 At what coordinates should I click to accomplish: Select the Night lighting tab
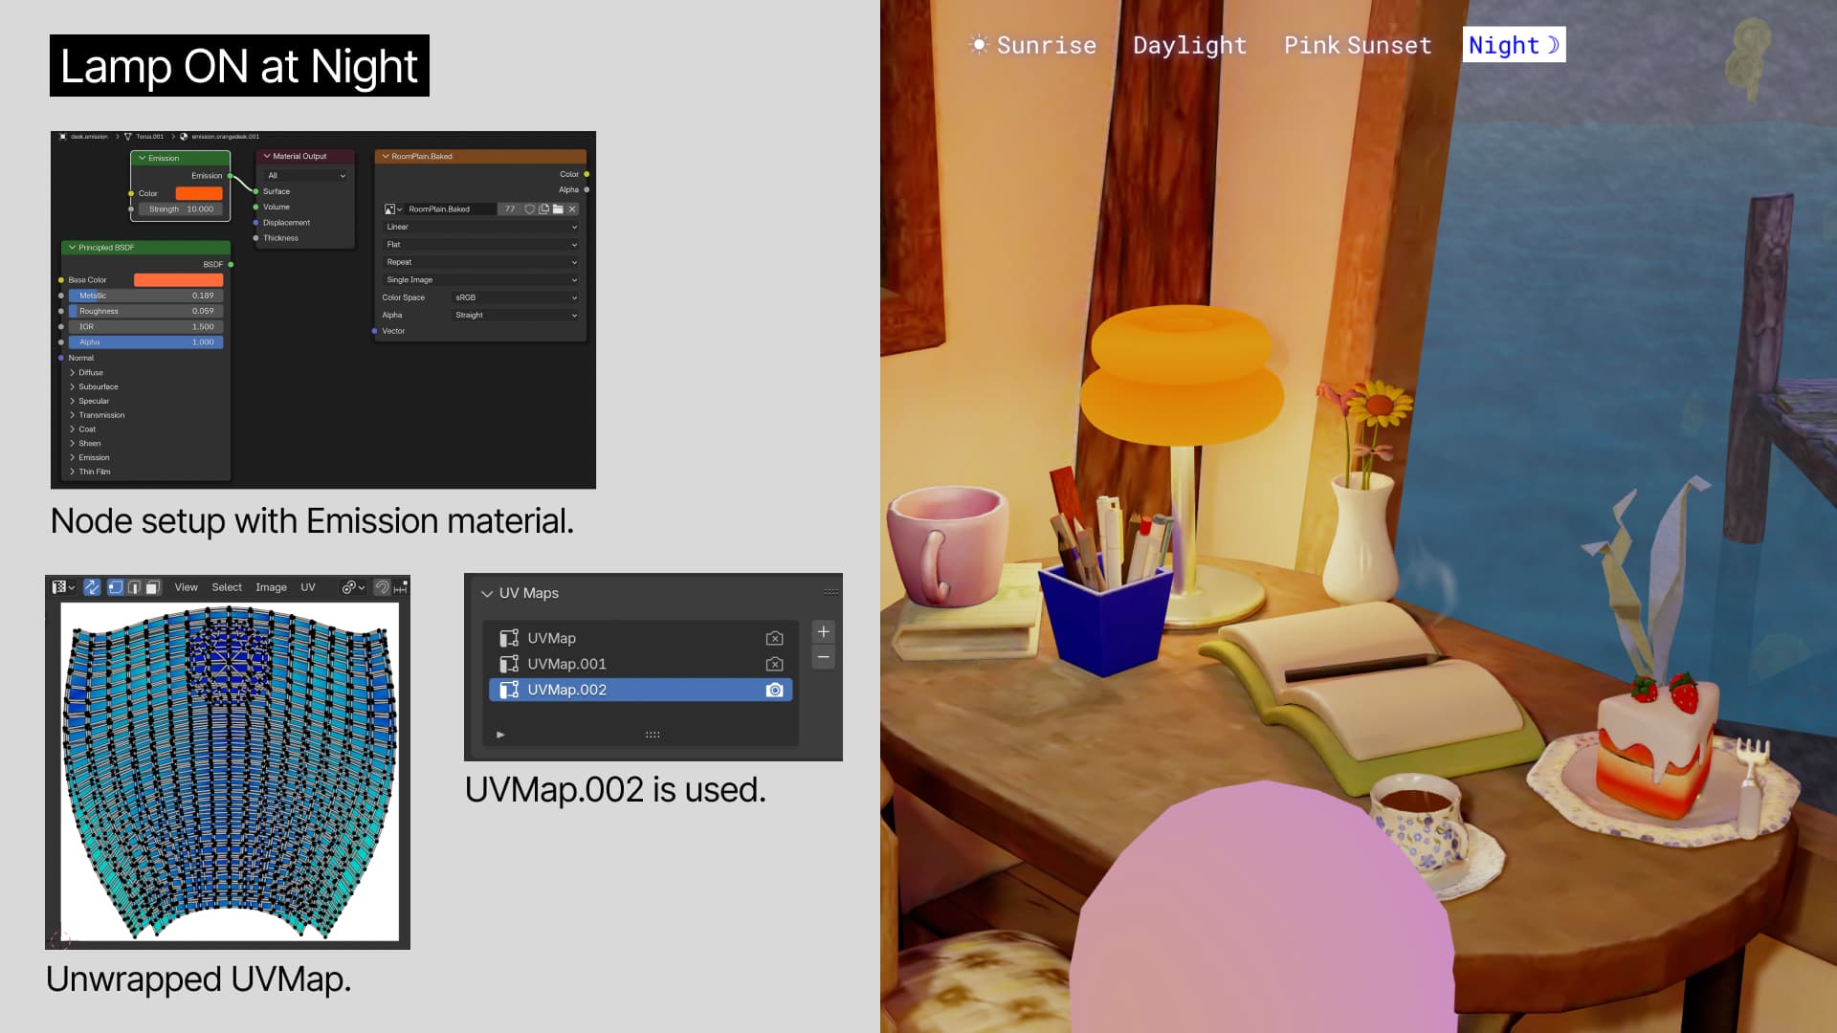(1514, 45)
